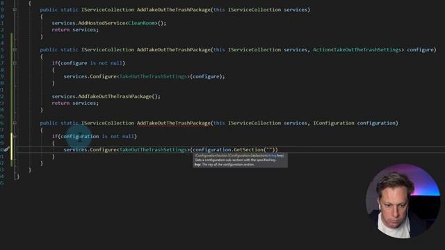The height and width of the screenshot is (250, 445).
Task: Click the IConfiguration type in the third overload
Action: click(x=334, y=123)
